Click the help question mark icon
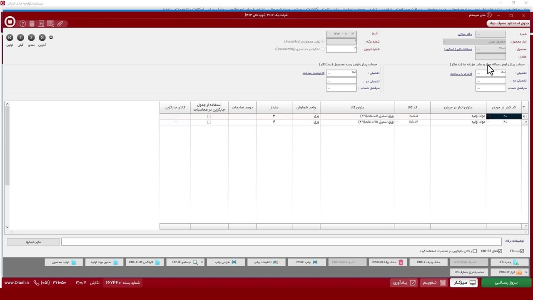This screenshot has width=533, height=300. 22,24
